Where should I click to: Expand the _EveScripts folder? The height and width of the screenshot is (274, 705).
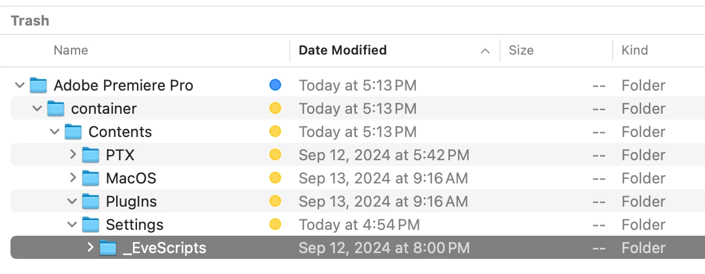coord(90,248)
